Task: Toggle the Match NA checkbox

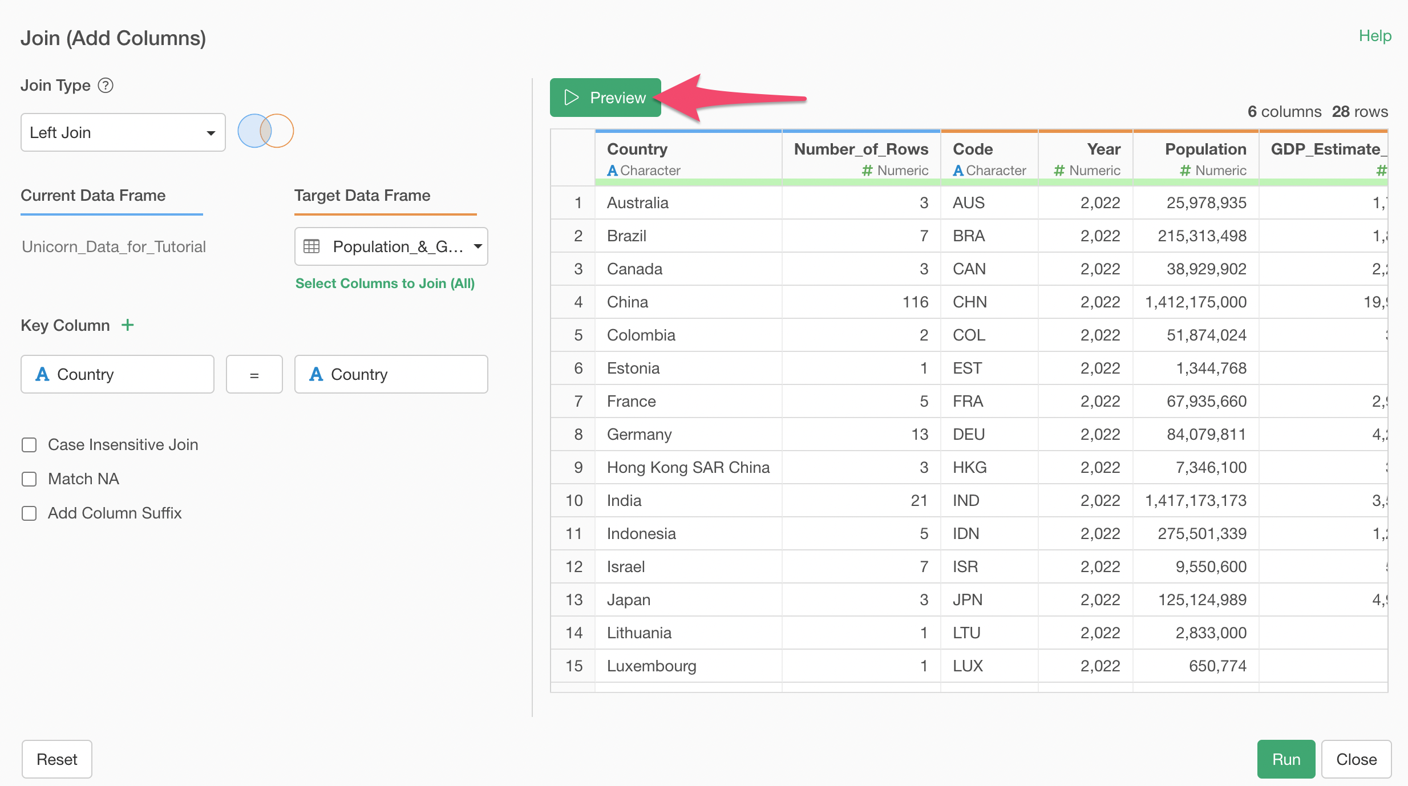Action: pyautogui.click(x=29, y=479)
